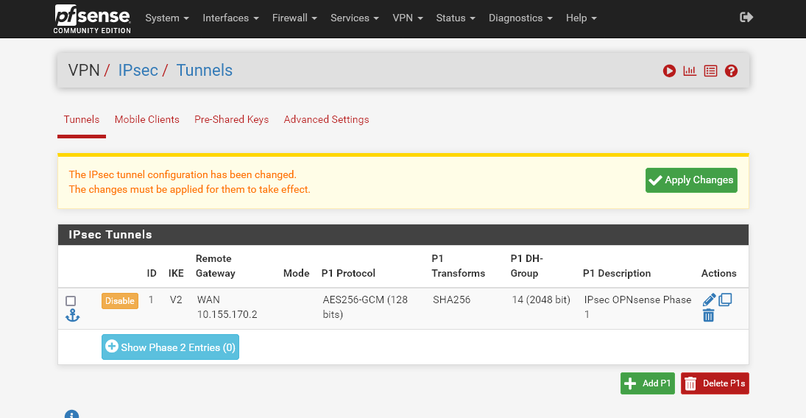Viewport: 806px width, 418px height.
Task: Expand Show Phase 2 Entries
Action: [x=170, y=347]
